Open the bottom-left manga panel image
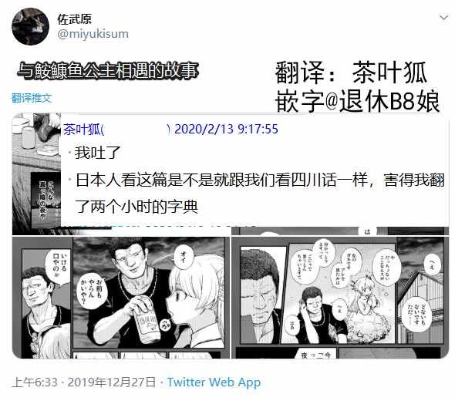 coord(121,298)
